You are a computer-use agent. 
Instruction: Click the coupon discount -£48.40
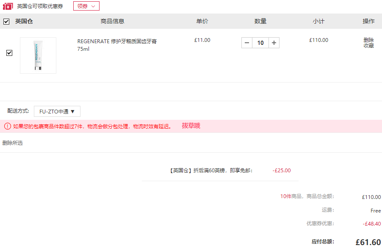coord(372,224)
